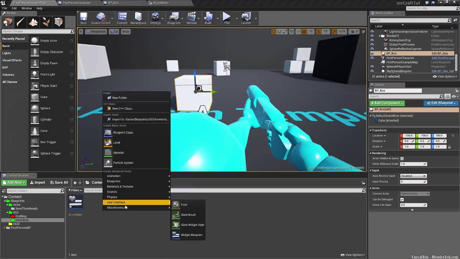The width and height of the screenshot is (460, 259).
Task: Toggle Actor Hidden In Game checkbox
Action: (402, 158)
